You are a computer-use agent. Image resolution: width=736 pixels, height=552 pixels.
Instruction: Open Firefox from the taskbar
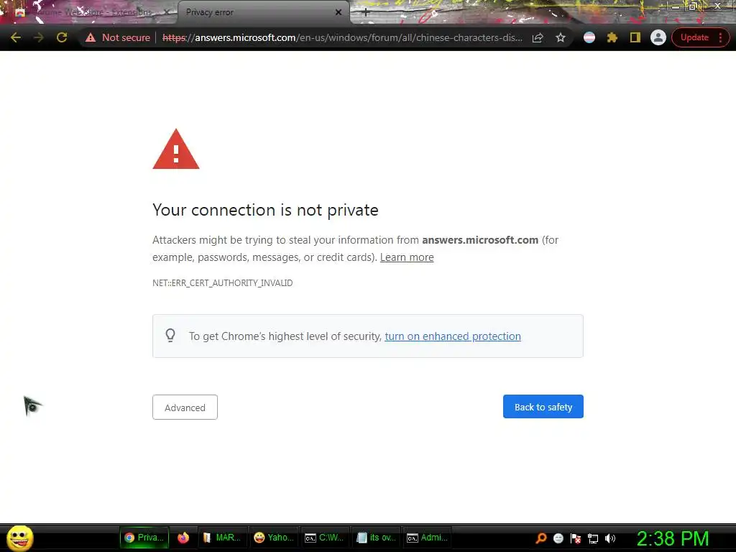[183, 538]
